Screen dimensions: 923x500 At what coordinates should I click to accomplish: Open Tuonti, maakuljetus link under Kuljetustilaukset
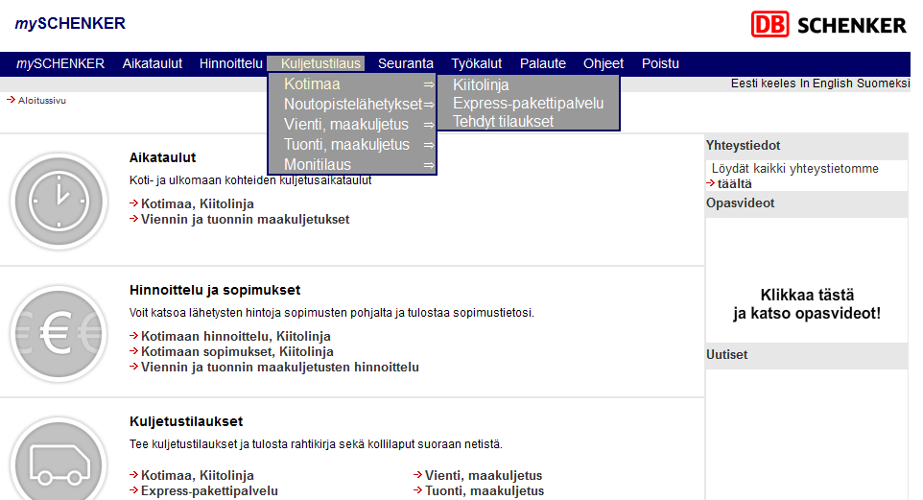click(x=485, y=490)
